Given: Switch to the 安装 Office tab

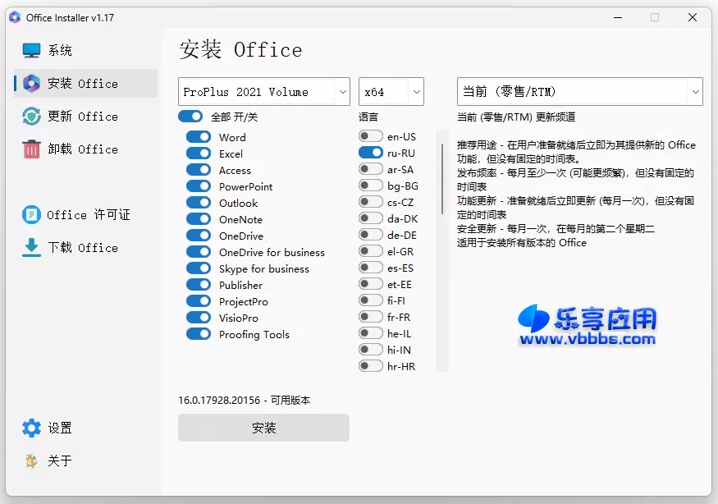Looking at the screenshot, I should 82,83.
